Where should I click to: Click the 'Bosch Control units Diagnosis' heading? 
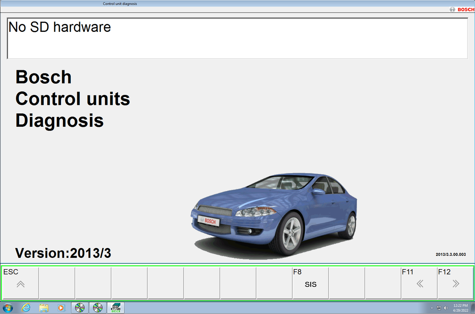point(73,99)
